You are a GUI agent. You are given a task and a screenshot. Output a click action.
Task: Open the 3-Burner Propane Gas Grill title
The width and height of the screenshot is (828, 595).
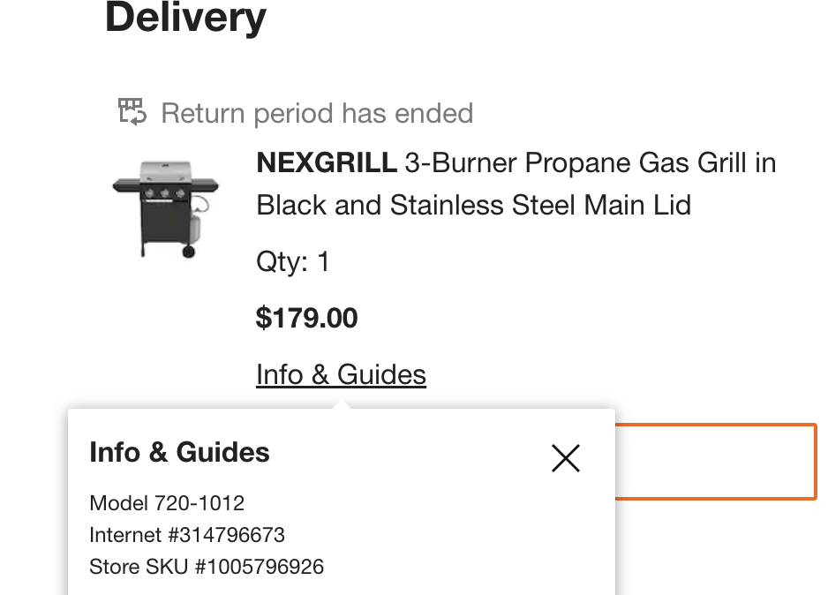590,163
